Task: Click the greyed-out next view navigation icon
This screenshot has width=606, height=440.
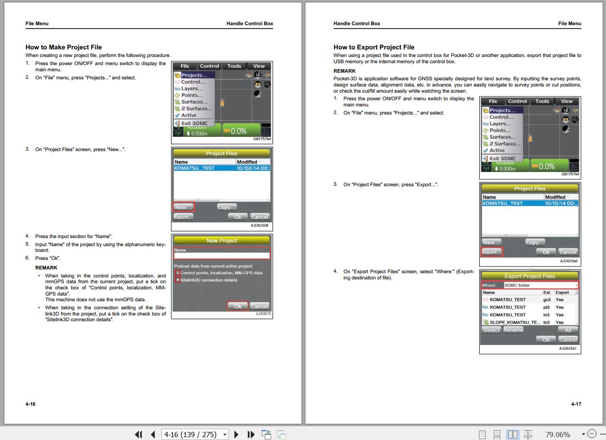Action: point(282,434)
